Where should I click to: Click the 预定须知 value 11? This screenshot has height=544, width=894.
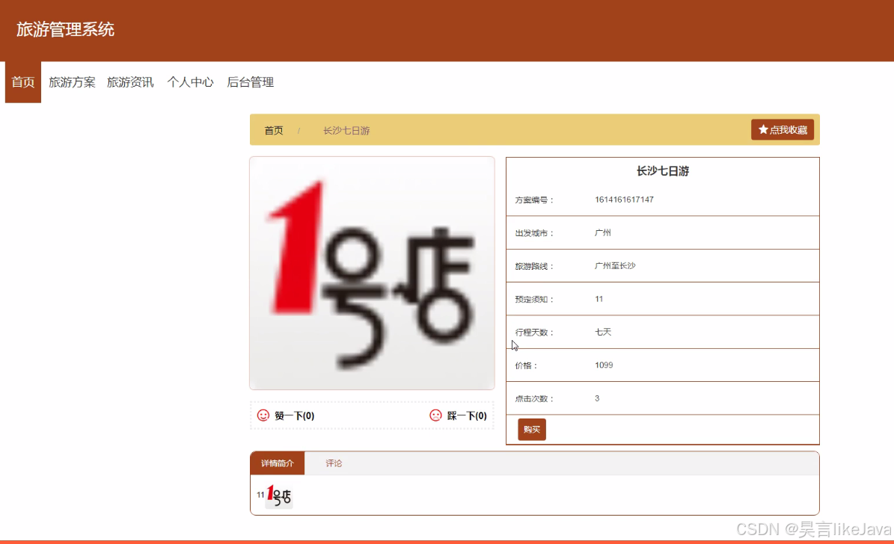point(598,298)
